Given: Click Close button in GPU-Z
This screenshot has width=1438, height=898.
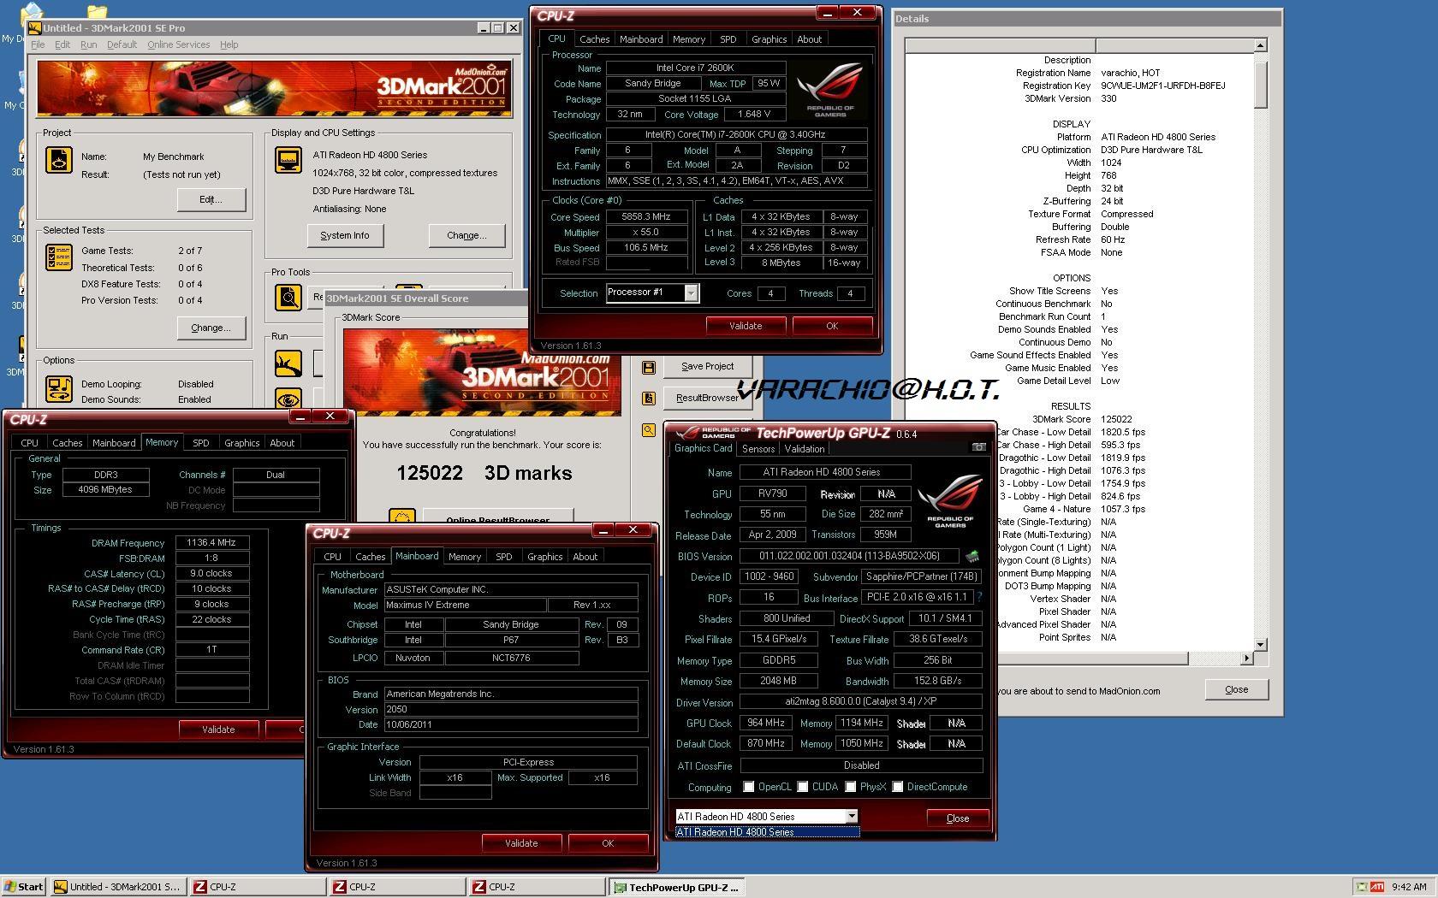Looking at the screenshot, I should [958, 818].
